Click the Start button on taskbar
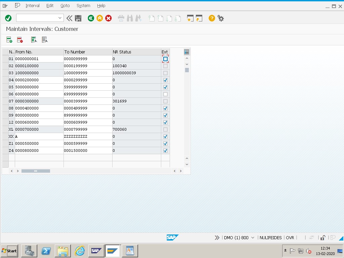This screenshot has width=344, height=258. 9,251
